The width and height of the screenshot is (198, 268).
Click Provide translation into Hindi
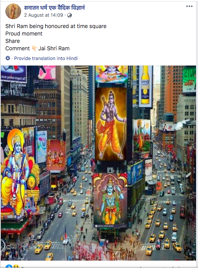(46, 59)
